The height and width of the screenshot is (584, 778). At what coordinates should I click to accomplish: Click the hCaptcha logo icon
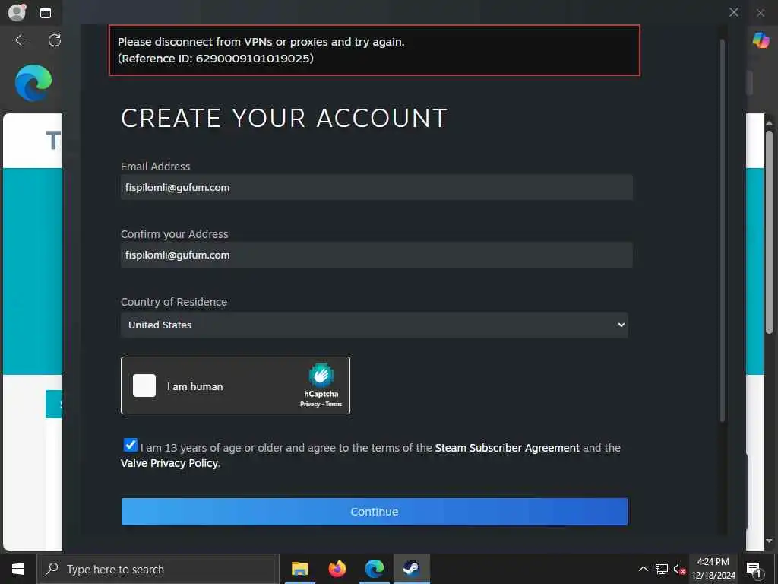pos(321,375)
